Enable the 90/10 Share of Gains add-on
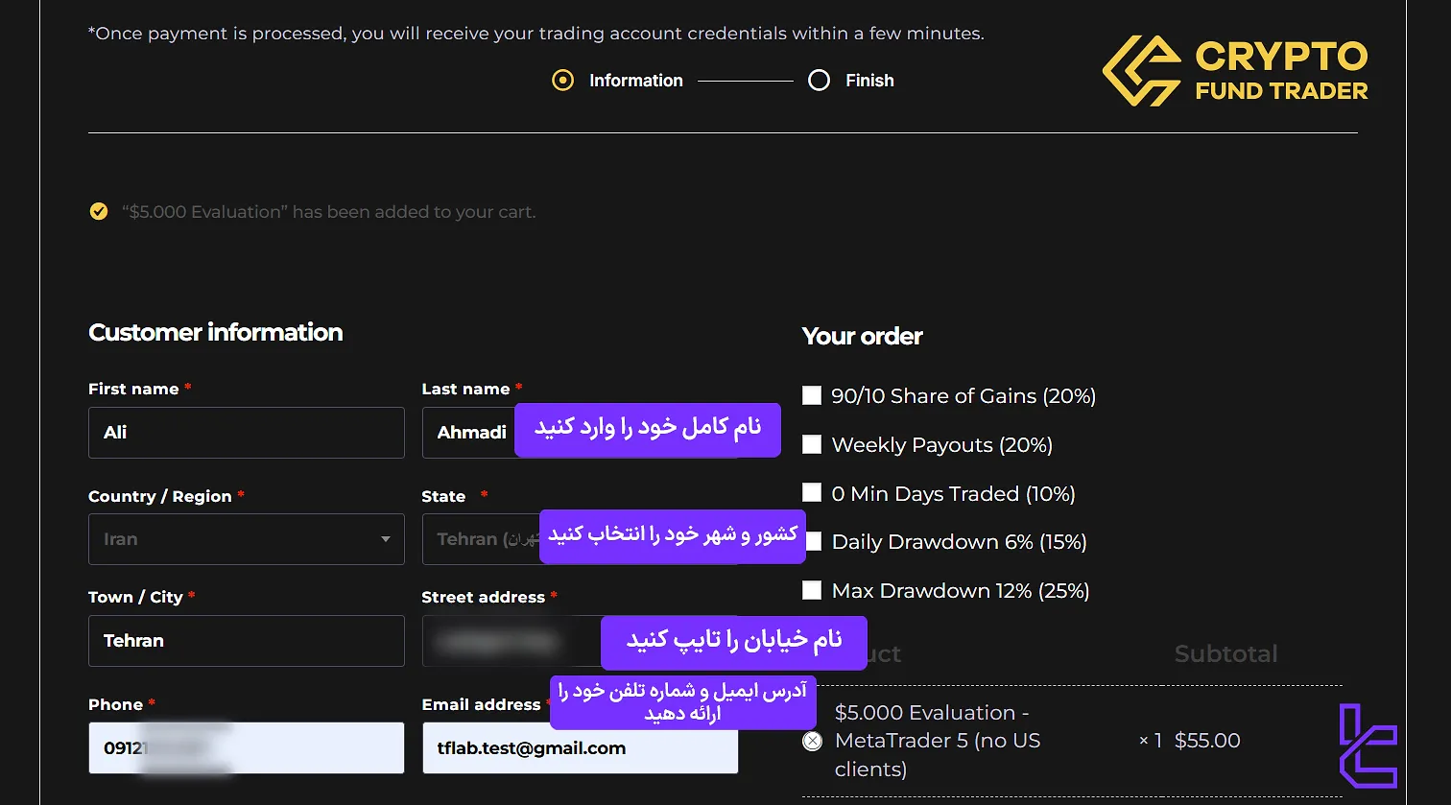The width and height of the screenshot is (1451, 805). tap(812, 394)
